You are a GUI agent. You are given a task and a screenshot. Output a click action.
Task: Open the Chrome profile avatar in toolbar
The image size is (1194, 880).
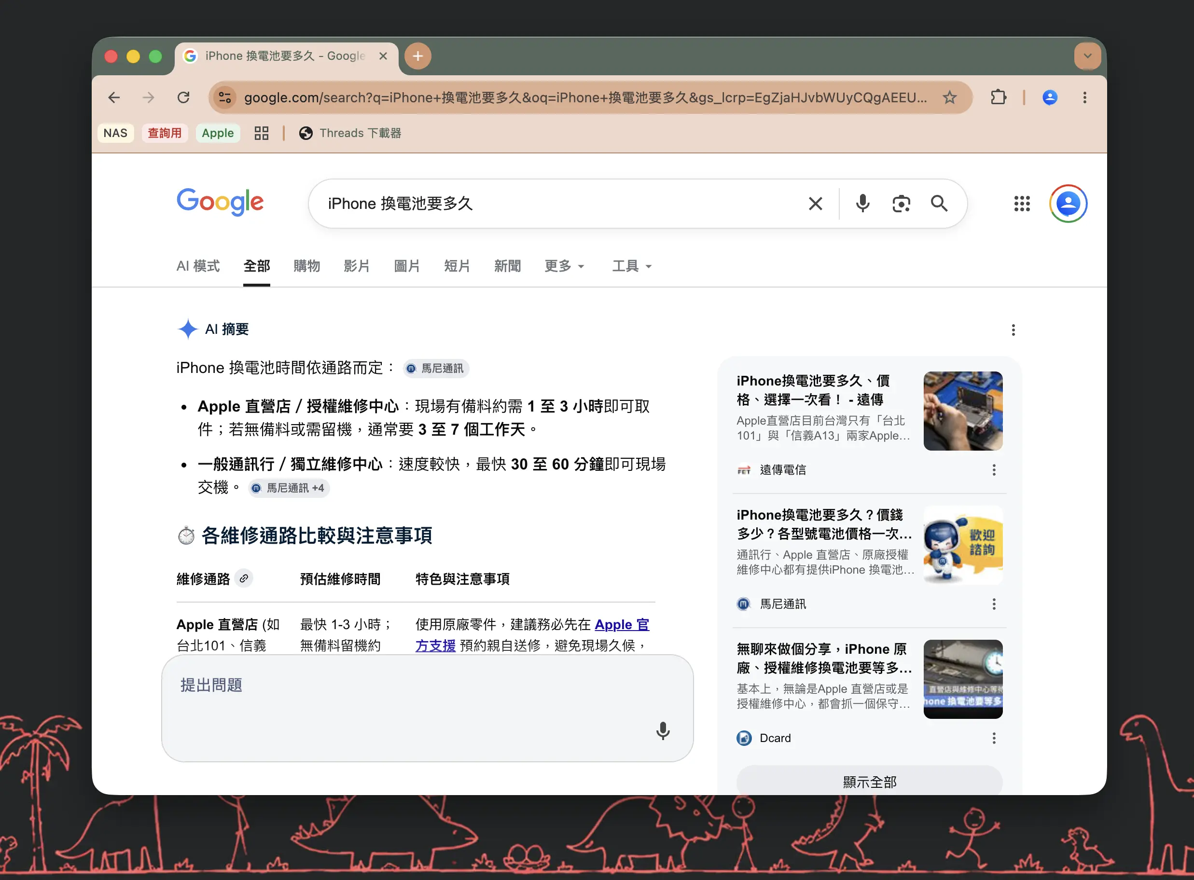point(1050,97)
